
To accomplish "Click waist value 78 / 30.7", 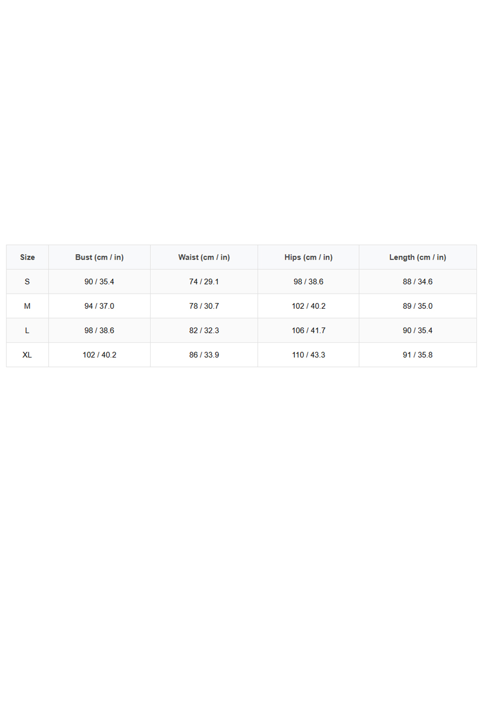I will pos(204,306).
